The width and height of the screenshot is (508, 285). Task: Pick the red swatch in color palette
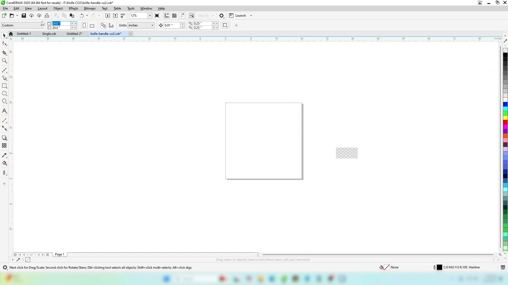click(x=505, y=122)
